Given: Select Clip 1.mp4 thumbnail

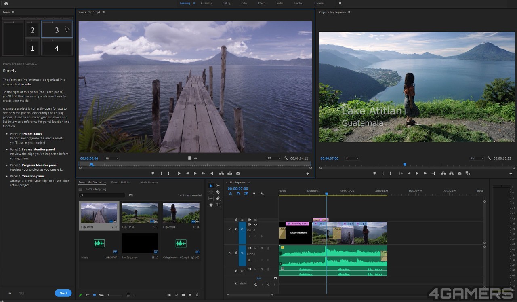Looking at the screenshot, I should (x=140, y=213).
